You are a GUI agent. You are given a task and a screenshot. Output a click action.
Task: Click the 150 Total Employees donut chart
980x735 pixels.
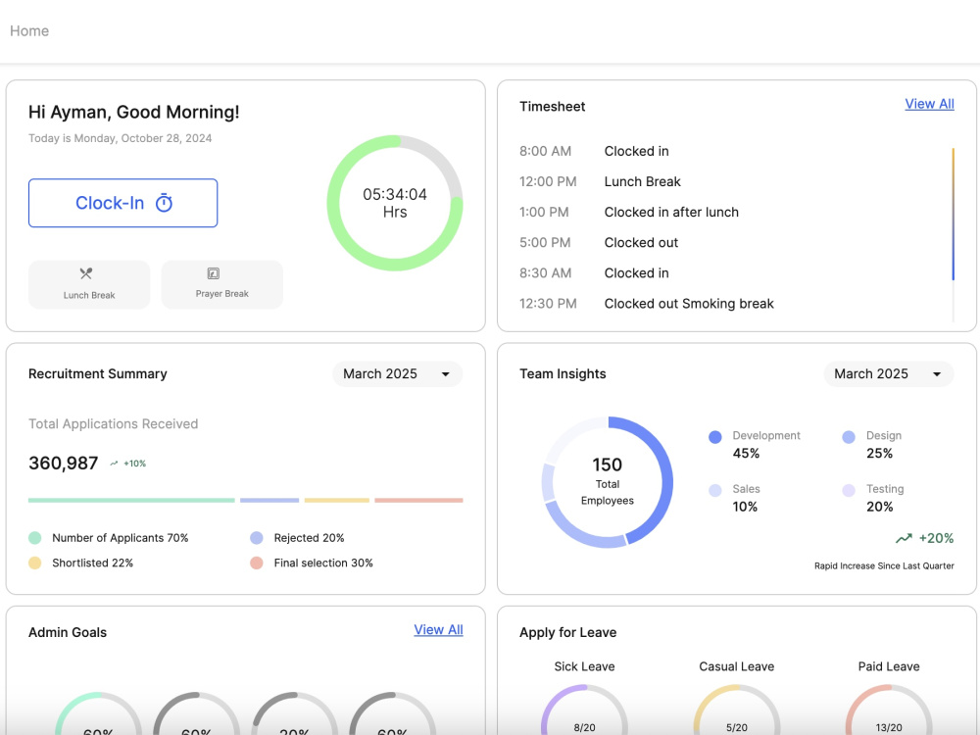(608, 482)
